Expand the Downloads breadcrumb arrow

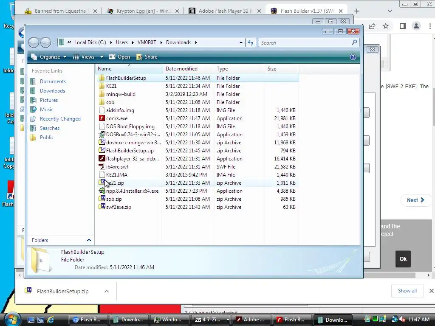coord(196,42)
